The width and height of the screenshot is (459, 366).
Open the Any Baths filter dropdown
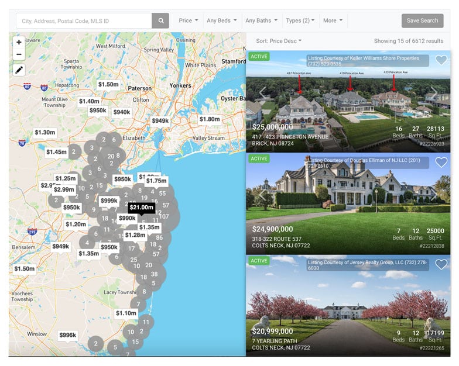point(261,20)
